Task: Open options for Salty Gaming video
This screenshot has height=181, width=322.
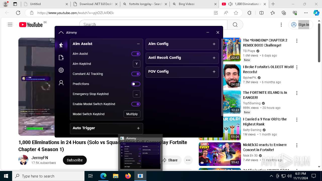Action: pos(297,120)
